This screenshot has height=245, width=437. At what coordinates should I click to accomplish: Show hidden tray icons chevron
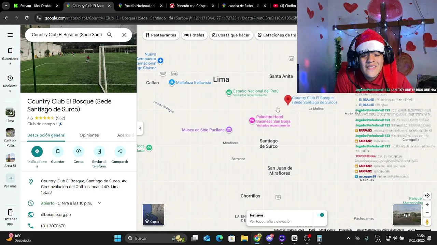point(348,238)
